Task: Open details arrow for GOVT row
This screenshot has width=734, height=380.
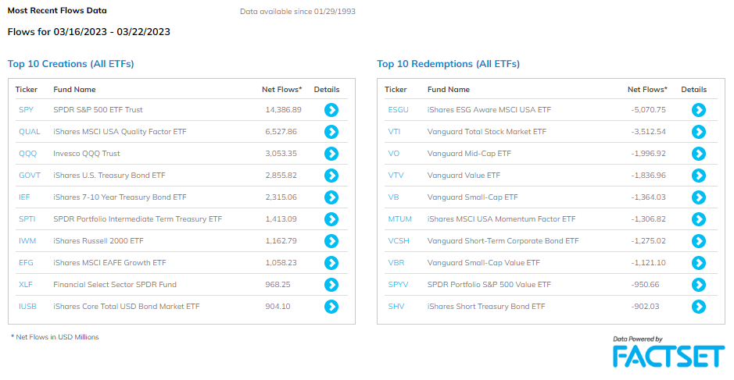Action: (331, 176)
